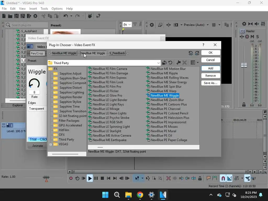Click the Remove button in Plug-In Chooser
This screenshot has height=201, width=268.
(x=211, y=76)
